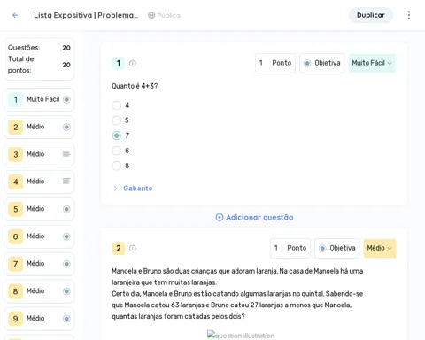Click the info icon beside question 1
The image size is (425, 340).
pyautogui.click(x=133, y=63)
